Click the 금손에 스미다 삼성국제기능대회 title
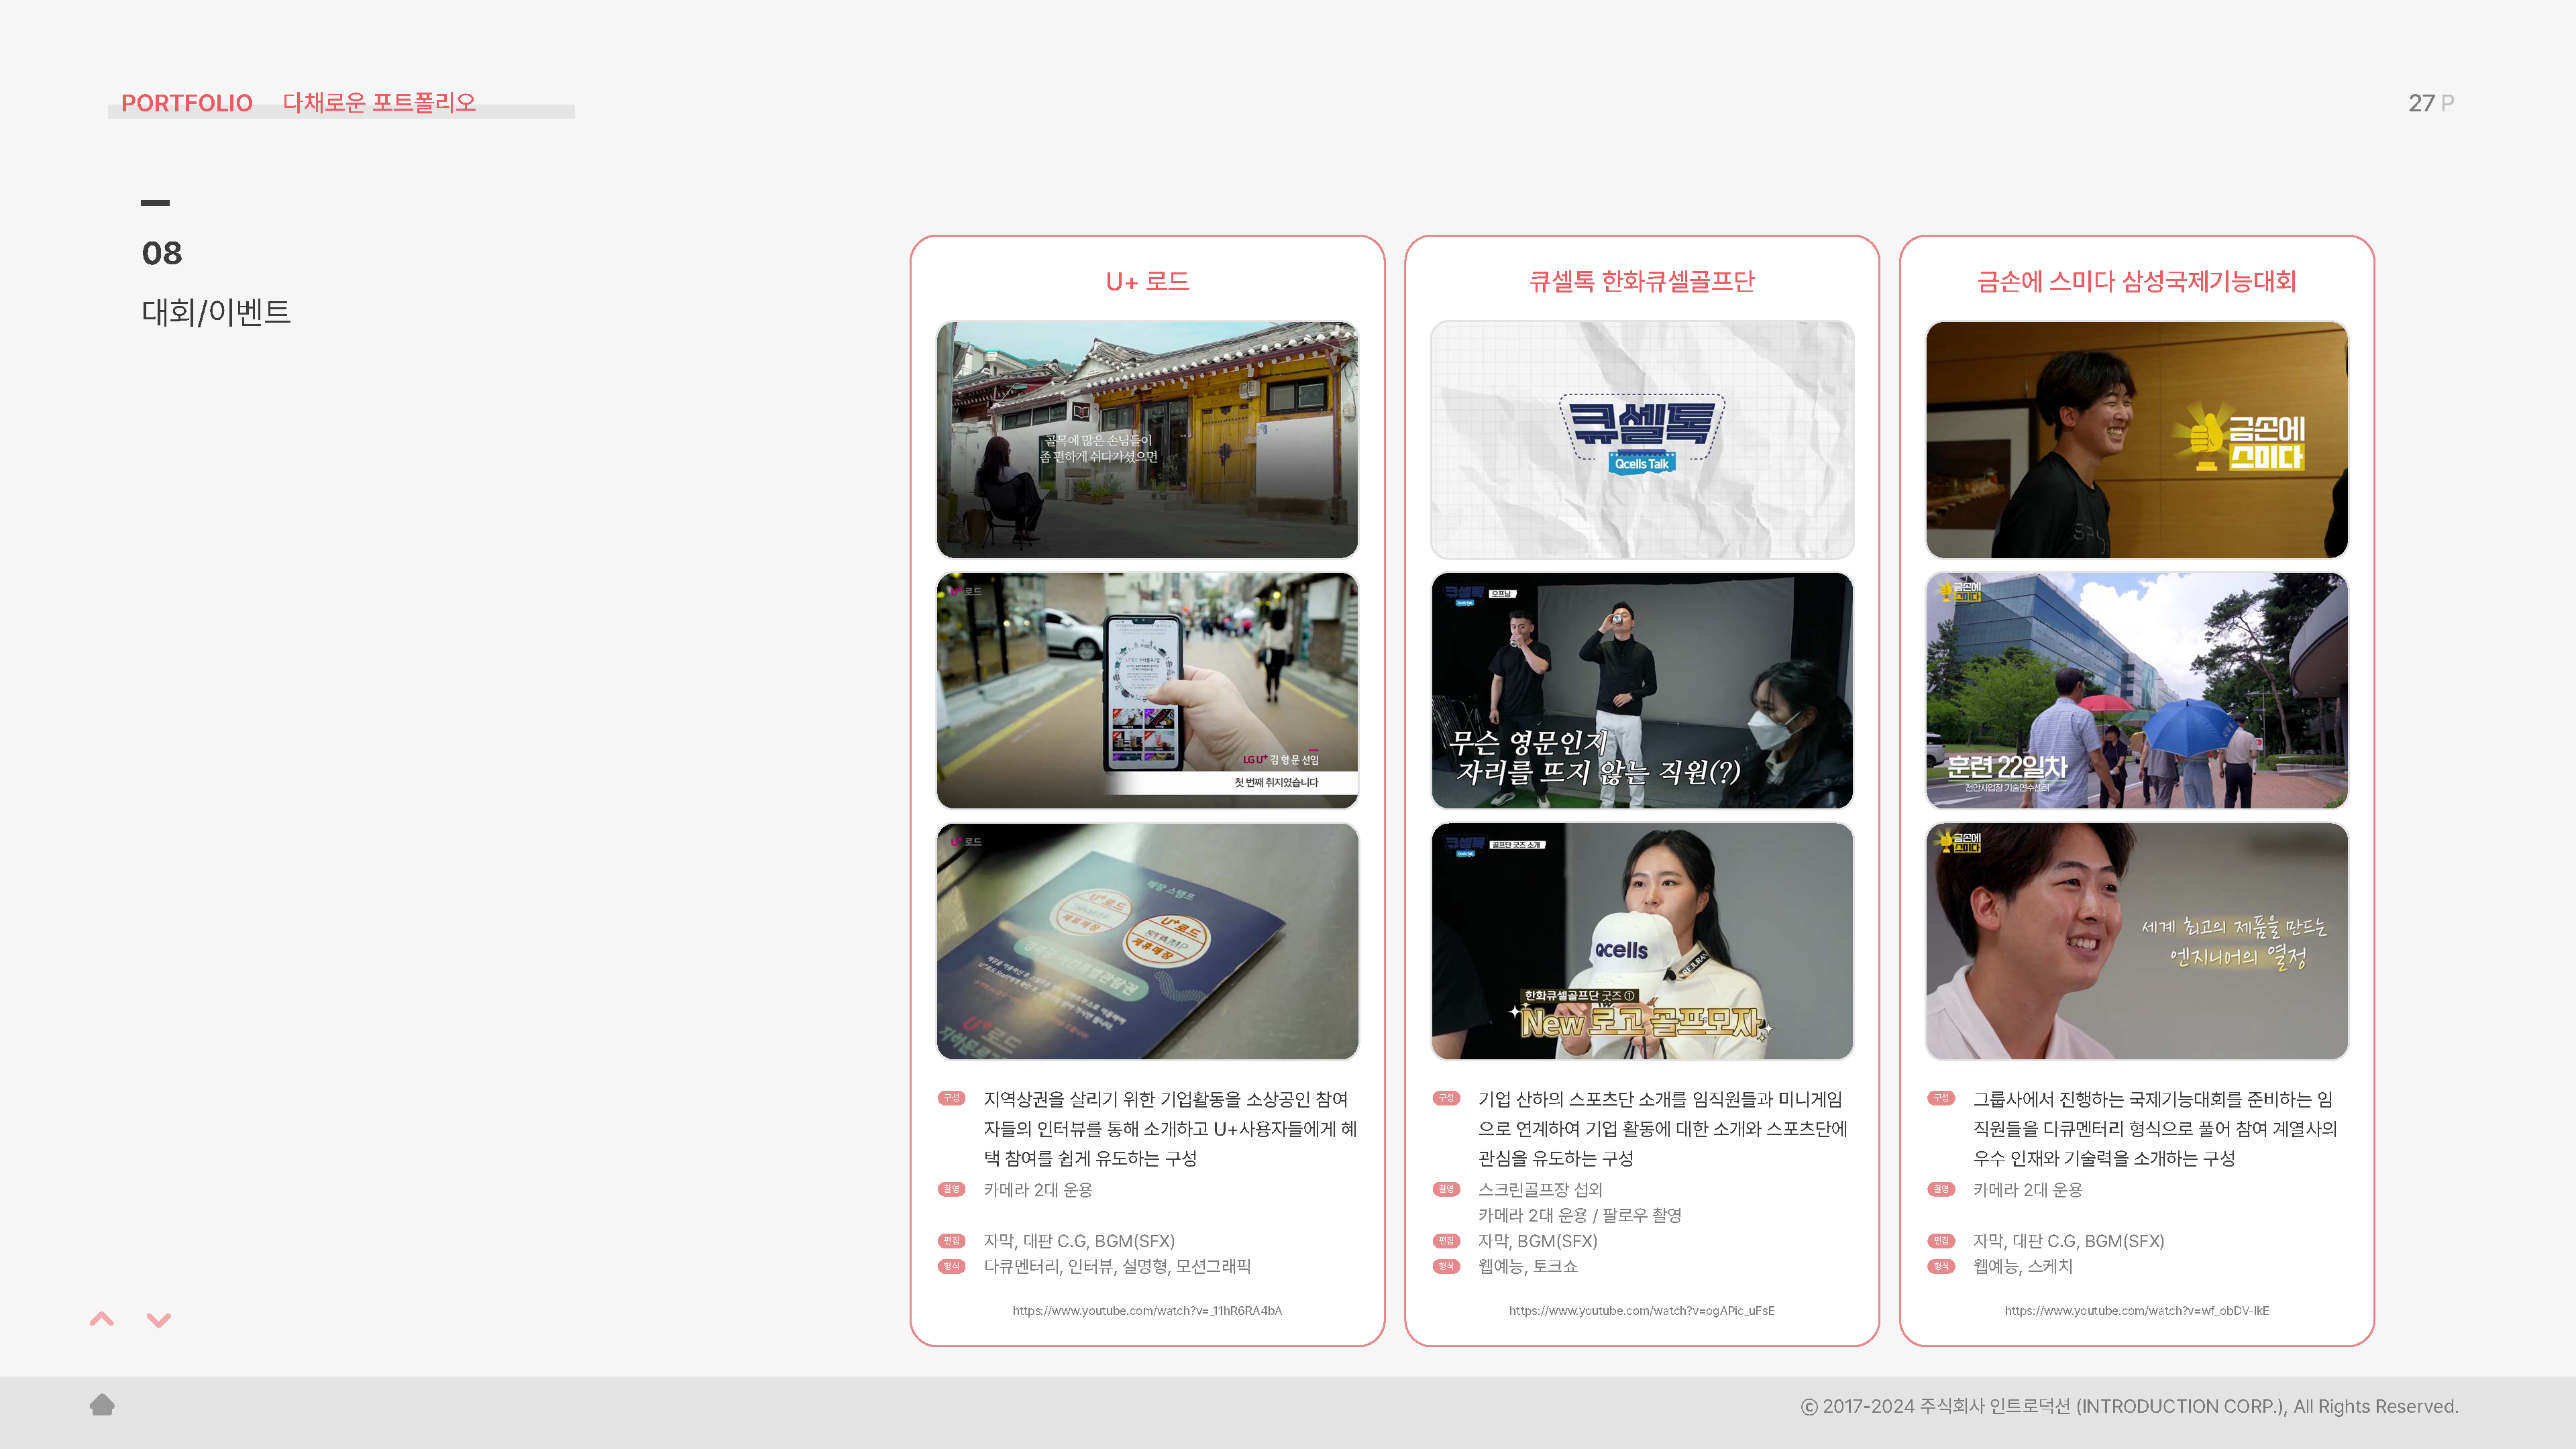The width and height of the screenshot is (2576, 1449). coord(2136,281)
